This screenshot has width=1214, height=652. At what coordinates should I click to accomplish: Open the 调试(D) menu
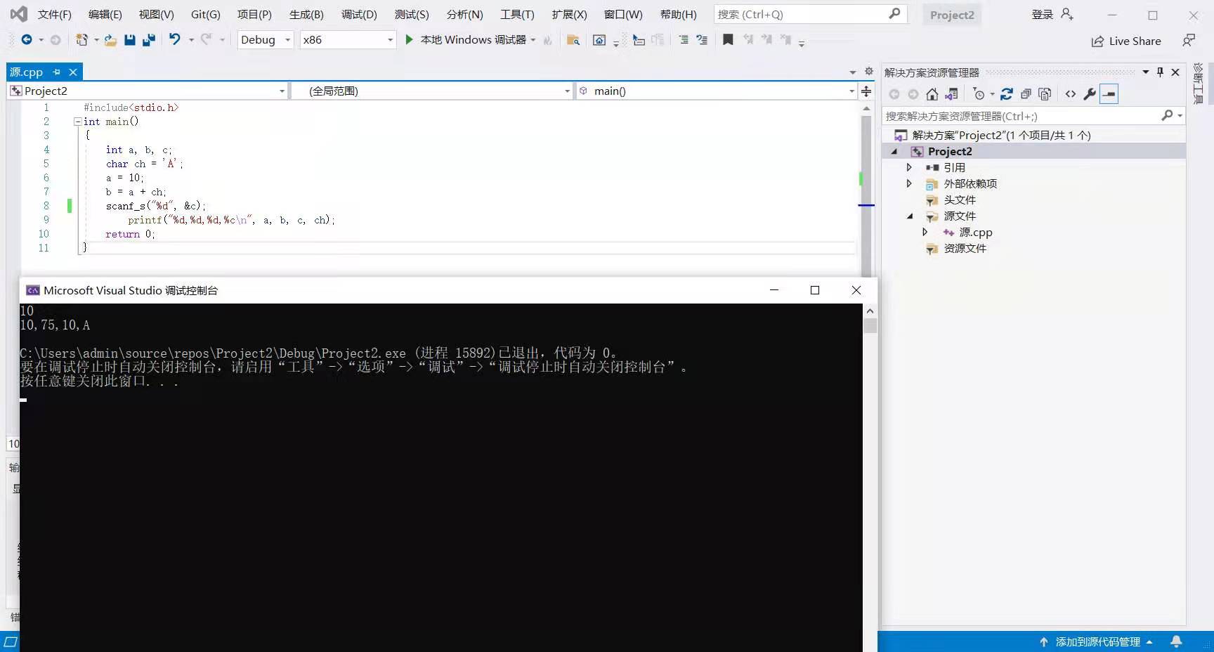pyautogui.click(x=359, y=14)
